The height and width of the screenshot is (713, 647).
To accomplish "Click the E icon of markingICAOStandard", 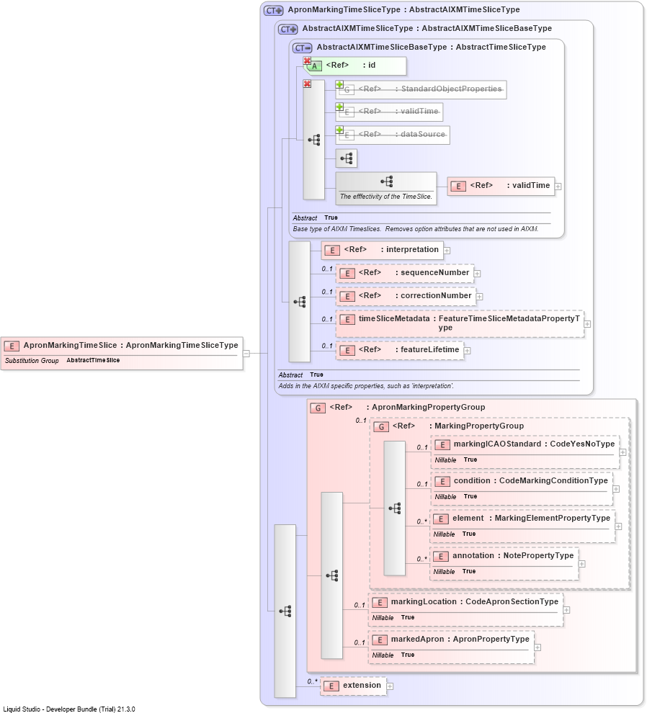I will pyautogui.click(x=442, y=445).
